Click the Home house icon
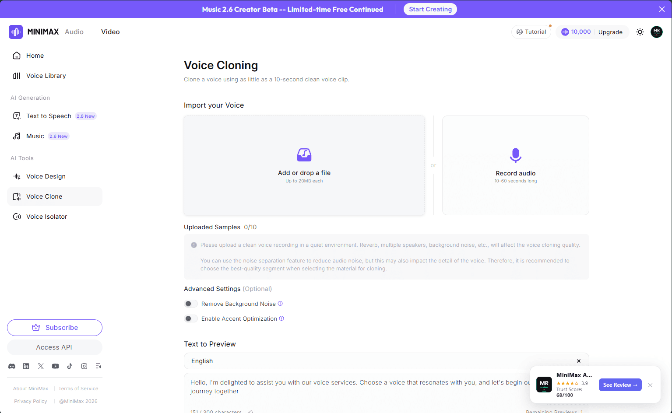The height and width of the screenshot is (413, 672). pyautogui.click(x=17, y=56)
